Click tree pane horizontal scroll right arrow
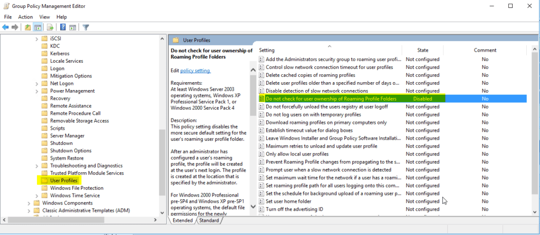Viewport: 540px width, 235px height. click(156, 220)
